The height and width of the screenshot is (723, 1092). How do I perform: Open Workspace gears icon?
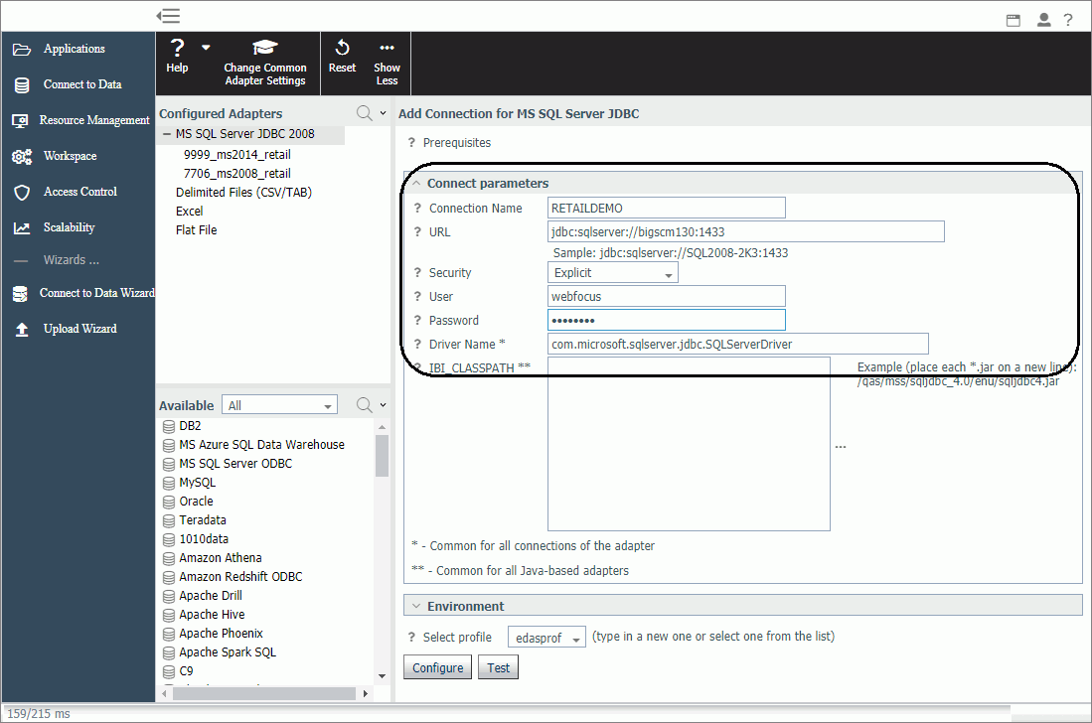click(22, 157)
